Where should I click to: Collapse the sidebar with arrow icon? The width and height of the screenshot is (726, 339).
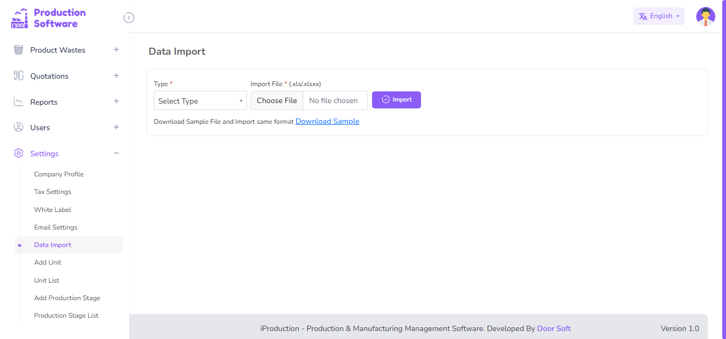coord(129,18)
